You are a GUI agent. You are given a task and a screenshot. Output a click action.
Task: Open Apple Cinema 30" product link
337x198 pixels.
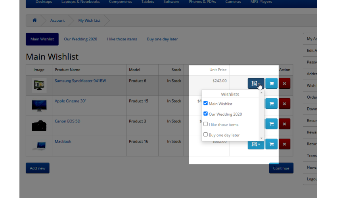[70, 101]
